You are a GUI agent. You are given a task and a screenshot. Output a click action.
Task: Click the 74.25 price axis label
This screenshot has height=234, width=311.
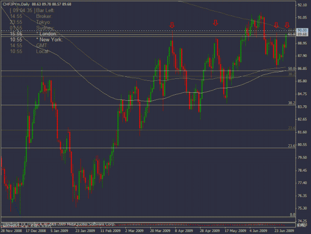[x=302, y=221]
